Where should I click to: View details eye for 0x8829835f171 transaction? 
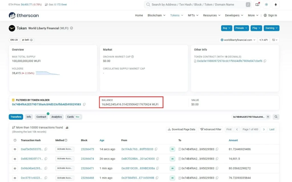pos(15,159)
